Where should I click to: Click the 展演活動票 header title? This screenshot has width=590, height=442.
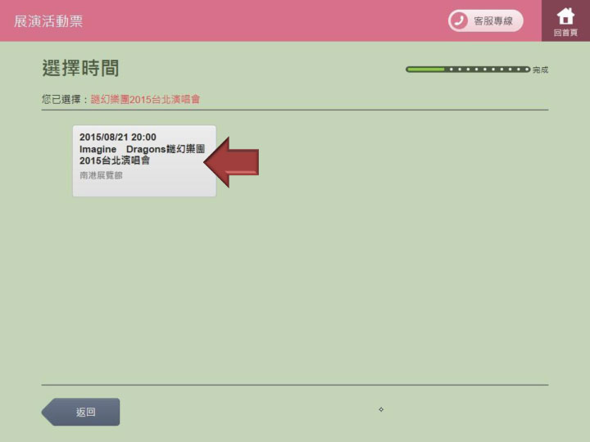point(48,21)
